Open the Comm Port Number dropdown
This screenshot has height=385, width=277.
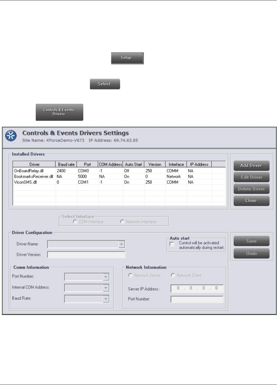[x=106, y=277]
